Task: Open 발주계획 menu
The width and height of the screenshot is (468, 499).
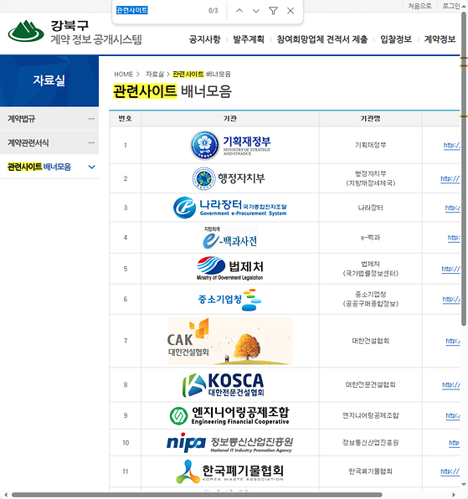Action: tap(249, 39)
